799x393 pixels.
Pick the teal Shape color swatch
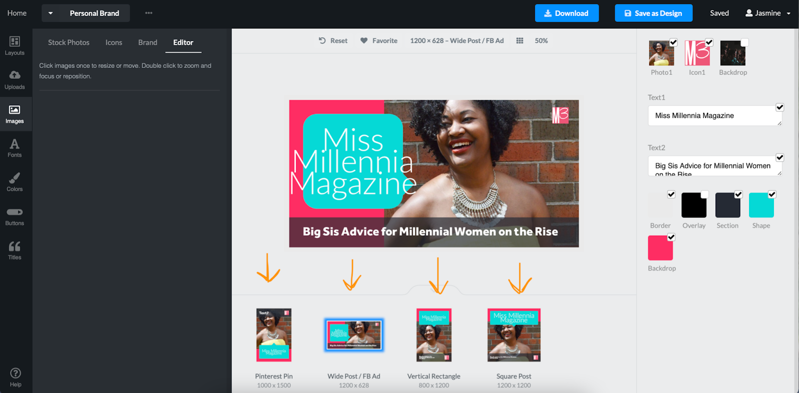click(x=762, y=205)
